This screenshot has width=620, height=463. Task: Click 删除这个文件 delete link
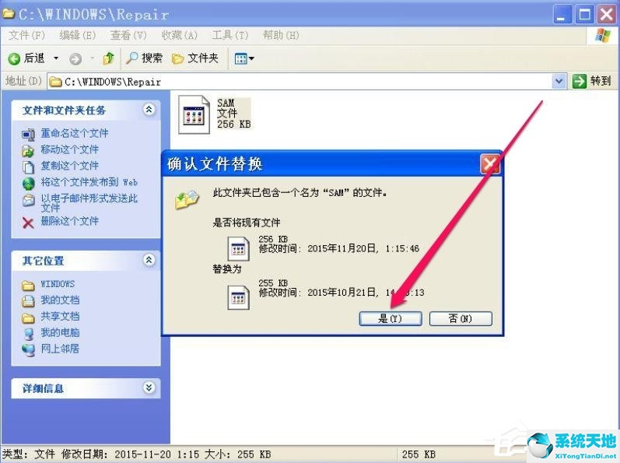click(69, 221)
